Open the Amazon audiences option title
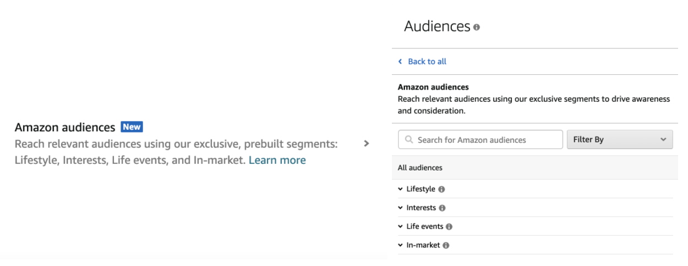Screen dimensions: 688x266 point(65,128)
